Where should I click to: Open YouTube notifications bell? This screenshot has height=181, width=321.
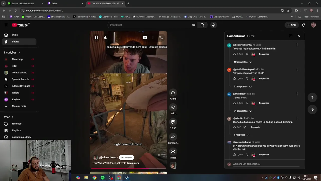pos(303,25)
